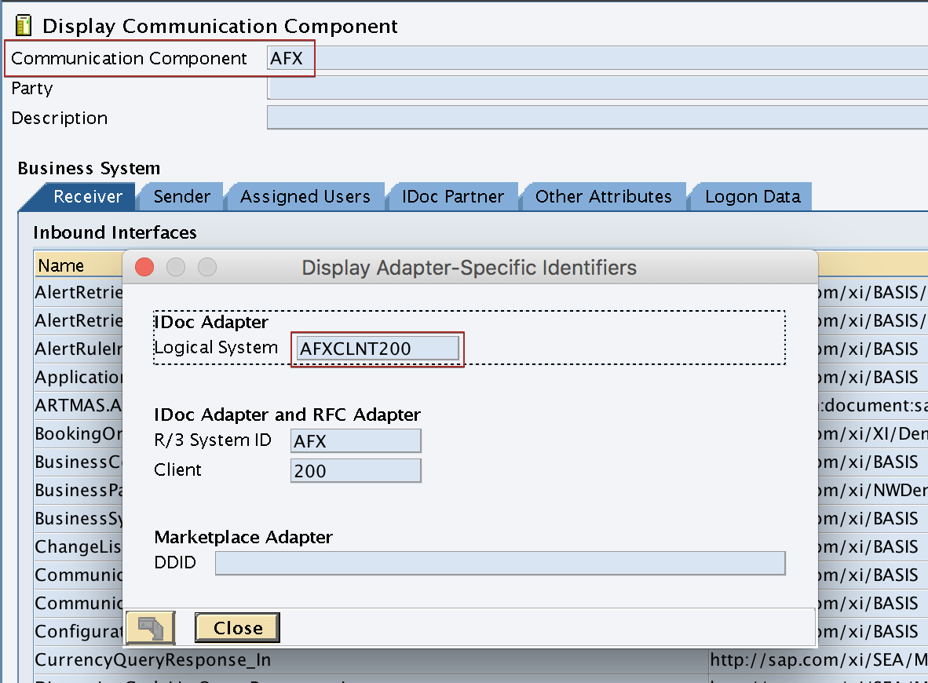Click the Communication Component field showing AFX
The width and height of the screenshot is (928, 683).
pos(289,57)
